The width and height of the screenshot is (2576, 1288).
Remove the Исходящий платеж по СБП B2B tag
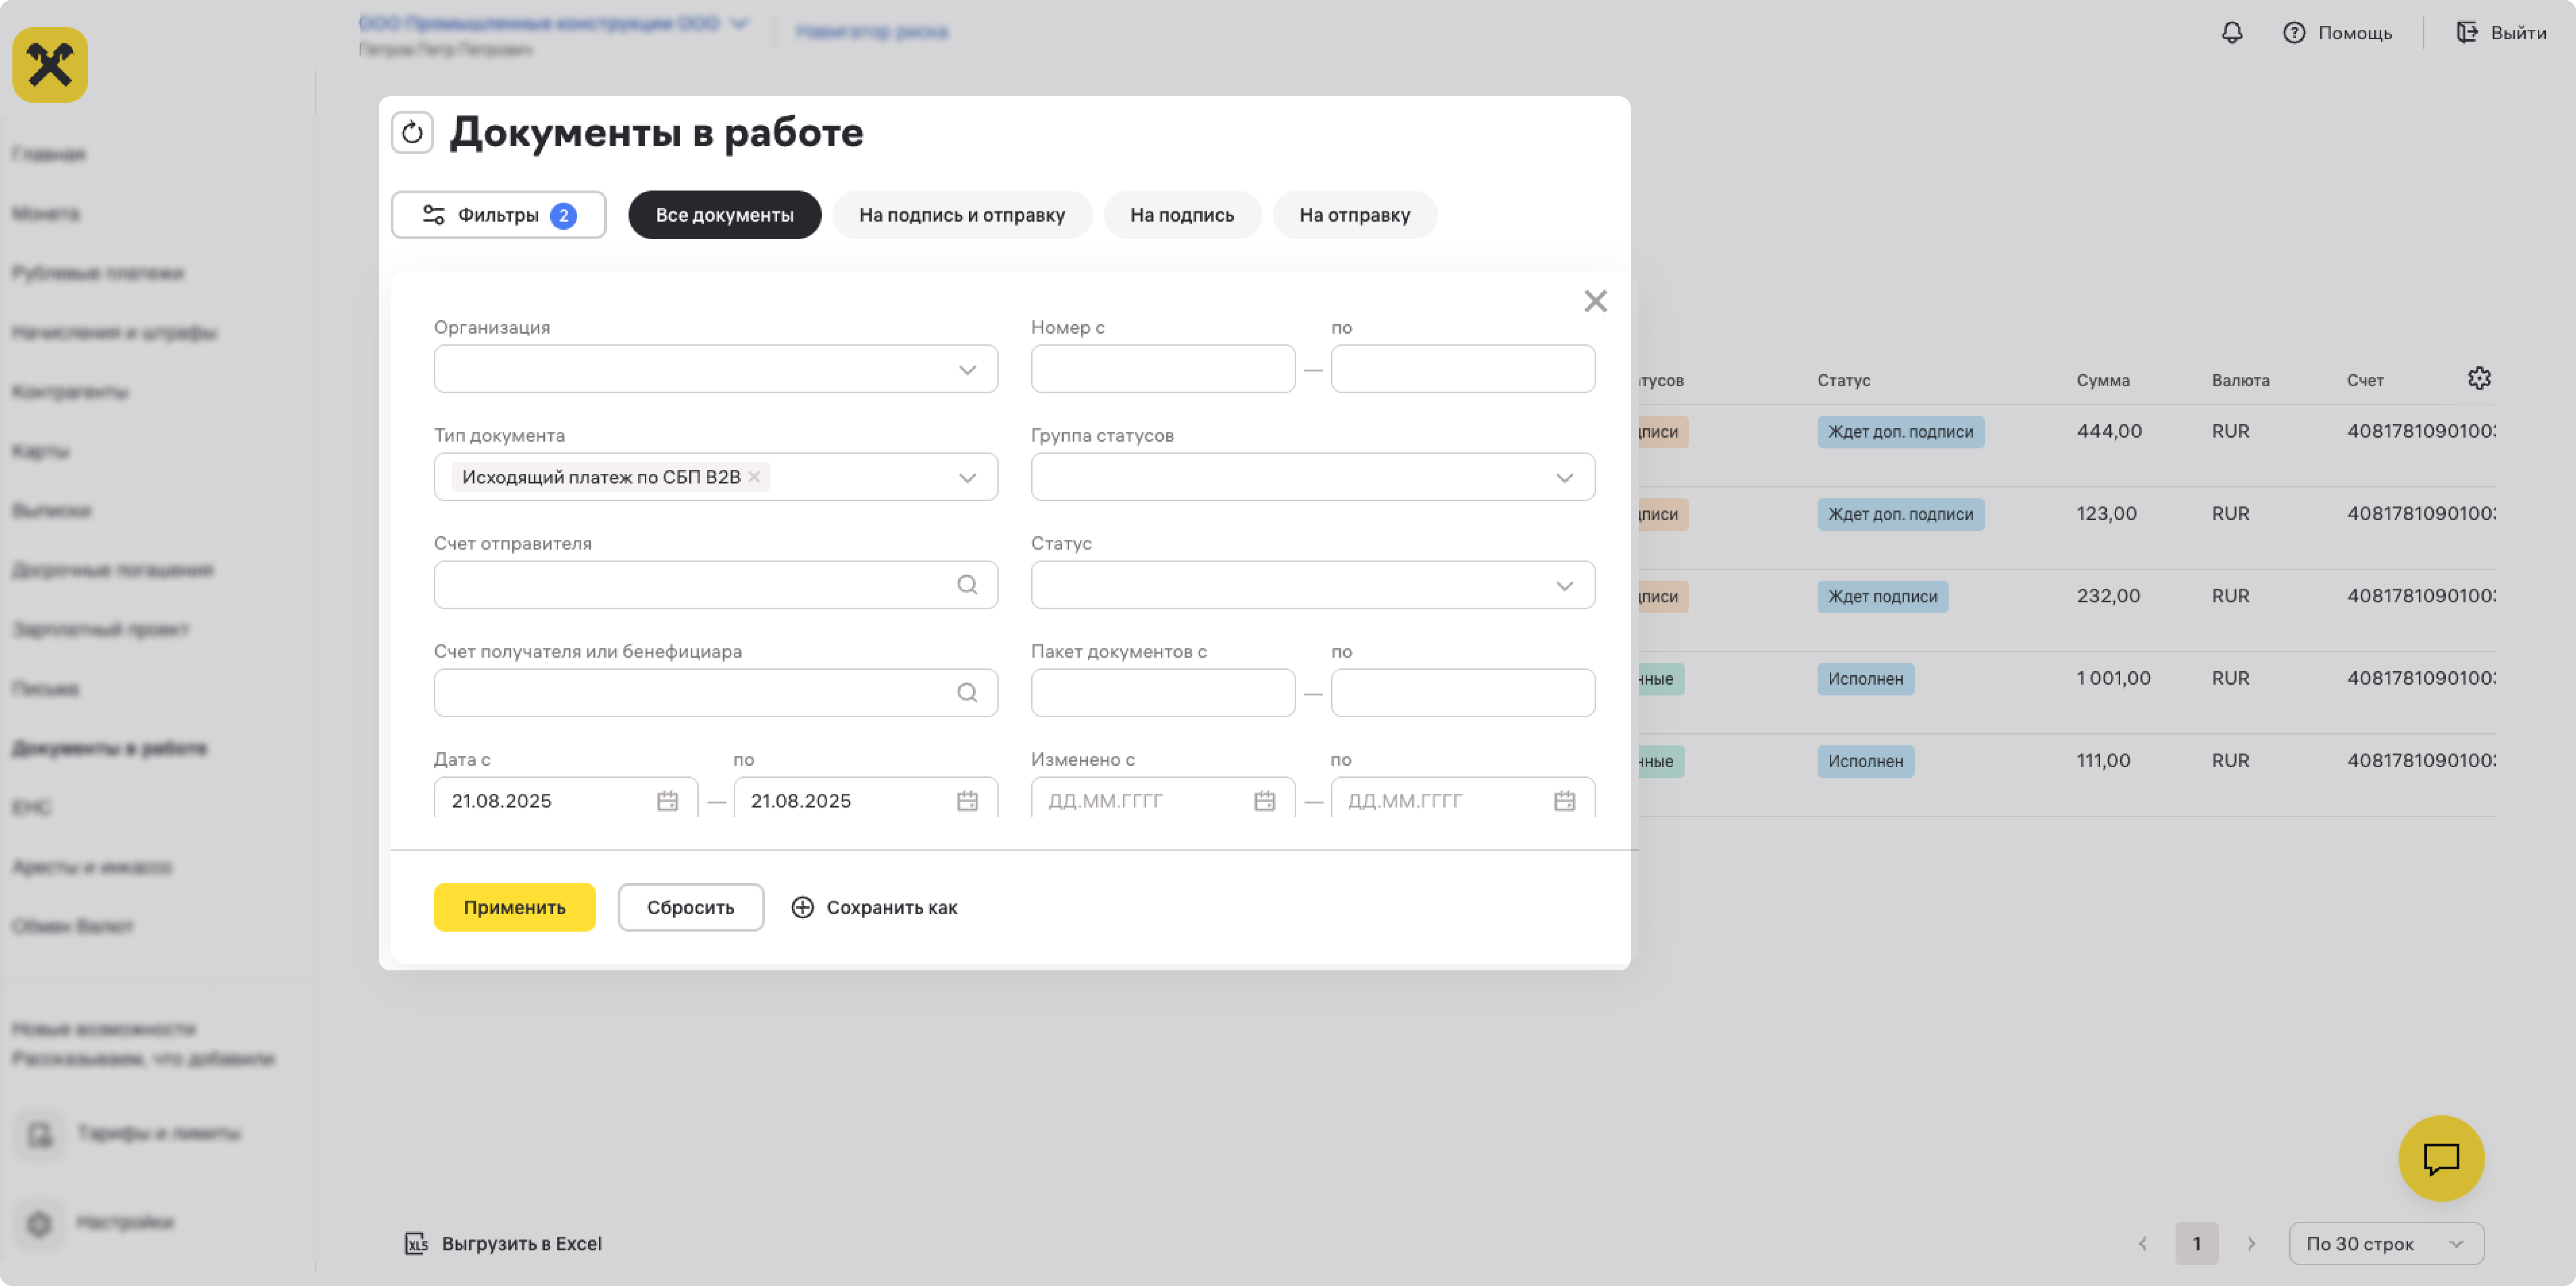pyautogui.click(x=754, y=477)
